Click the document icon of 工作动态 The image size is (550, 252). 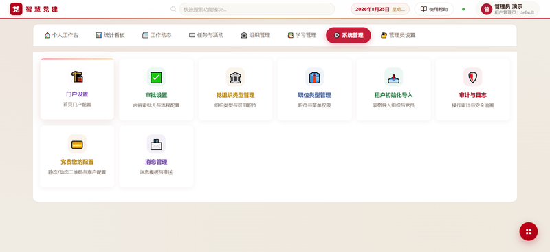click(x=145, y=35)
